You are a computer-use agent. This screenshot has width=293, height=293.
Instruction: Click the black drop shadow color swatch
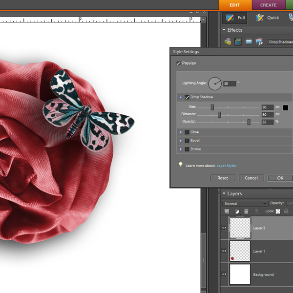pyautogui.click(x=286, y=107)
